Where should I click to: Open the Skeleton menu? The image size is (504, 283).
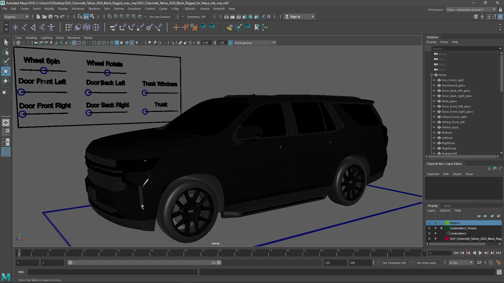pyautogui.click(x=94, y=9)
